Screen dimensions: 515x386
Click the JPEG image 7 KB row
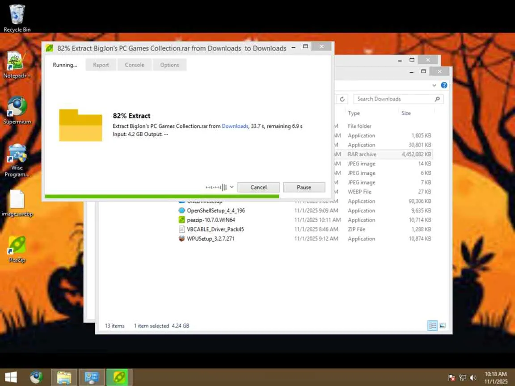383,182
